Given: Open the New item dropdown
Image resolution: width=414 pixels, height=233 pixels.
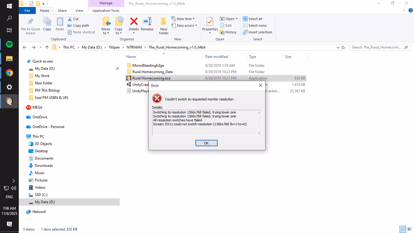Looking at the screenshot, I should click(183, 19).
